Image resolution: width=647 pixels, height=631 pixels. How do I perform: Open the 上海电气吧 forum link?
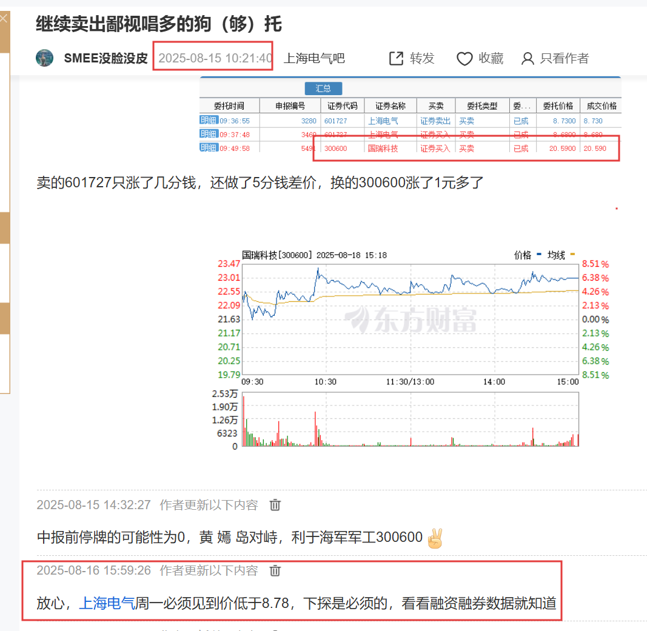[x=315, y=58]
